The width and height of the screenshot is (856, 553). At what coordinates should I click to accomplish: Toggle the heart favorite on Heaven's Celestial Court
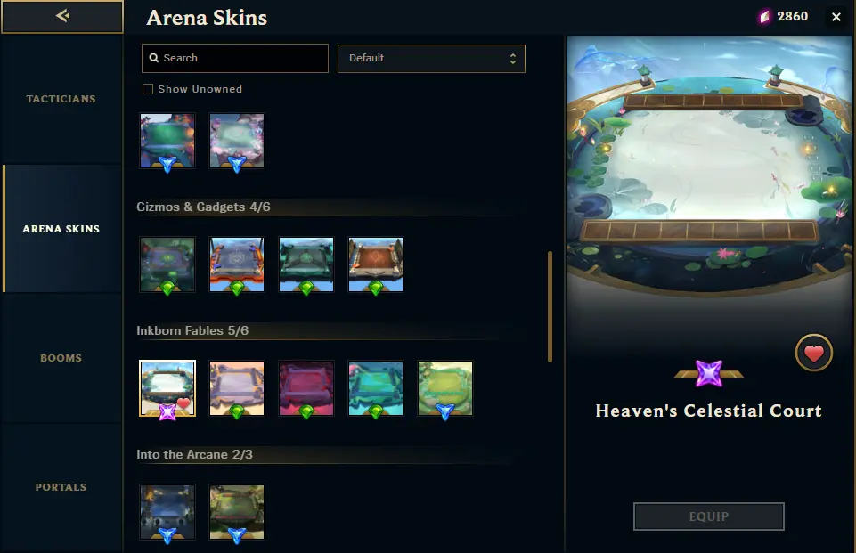coord(813,353)
